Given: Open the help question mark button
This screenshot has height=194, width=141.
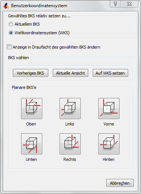Looking at the screenshot, I should [x=115, y=4].
